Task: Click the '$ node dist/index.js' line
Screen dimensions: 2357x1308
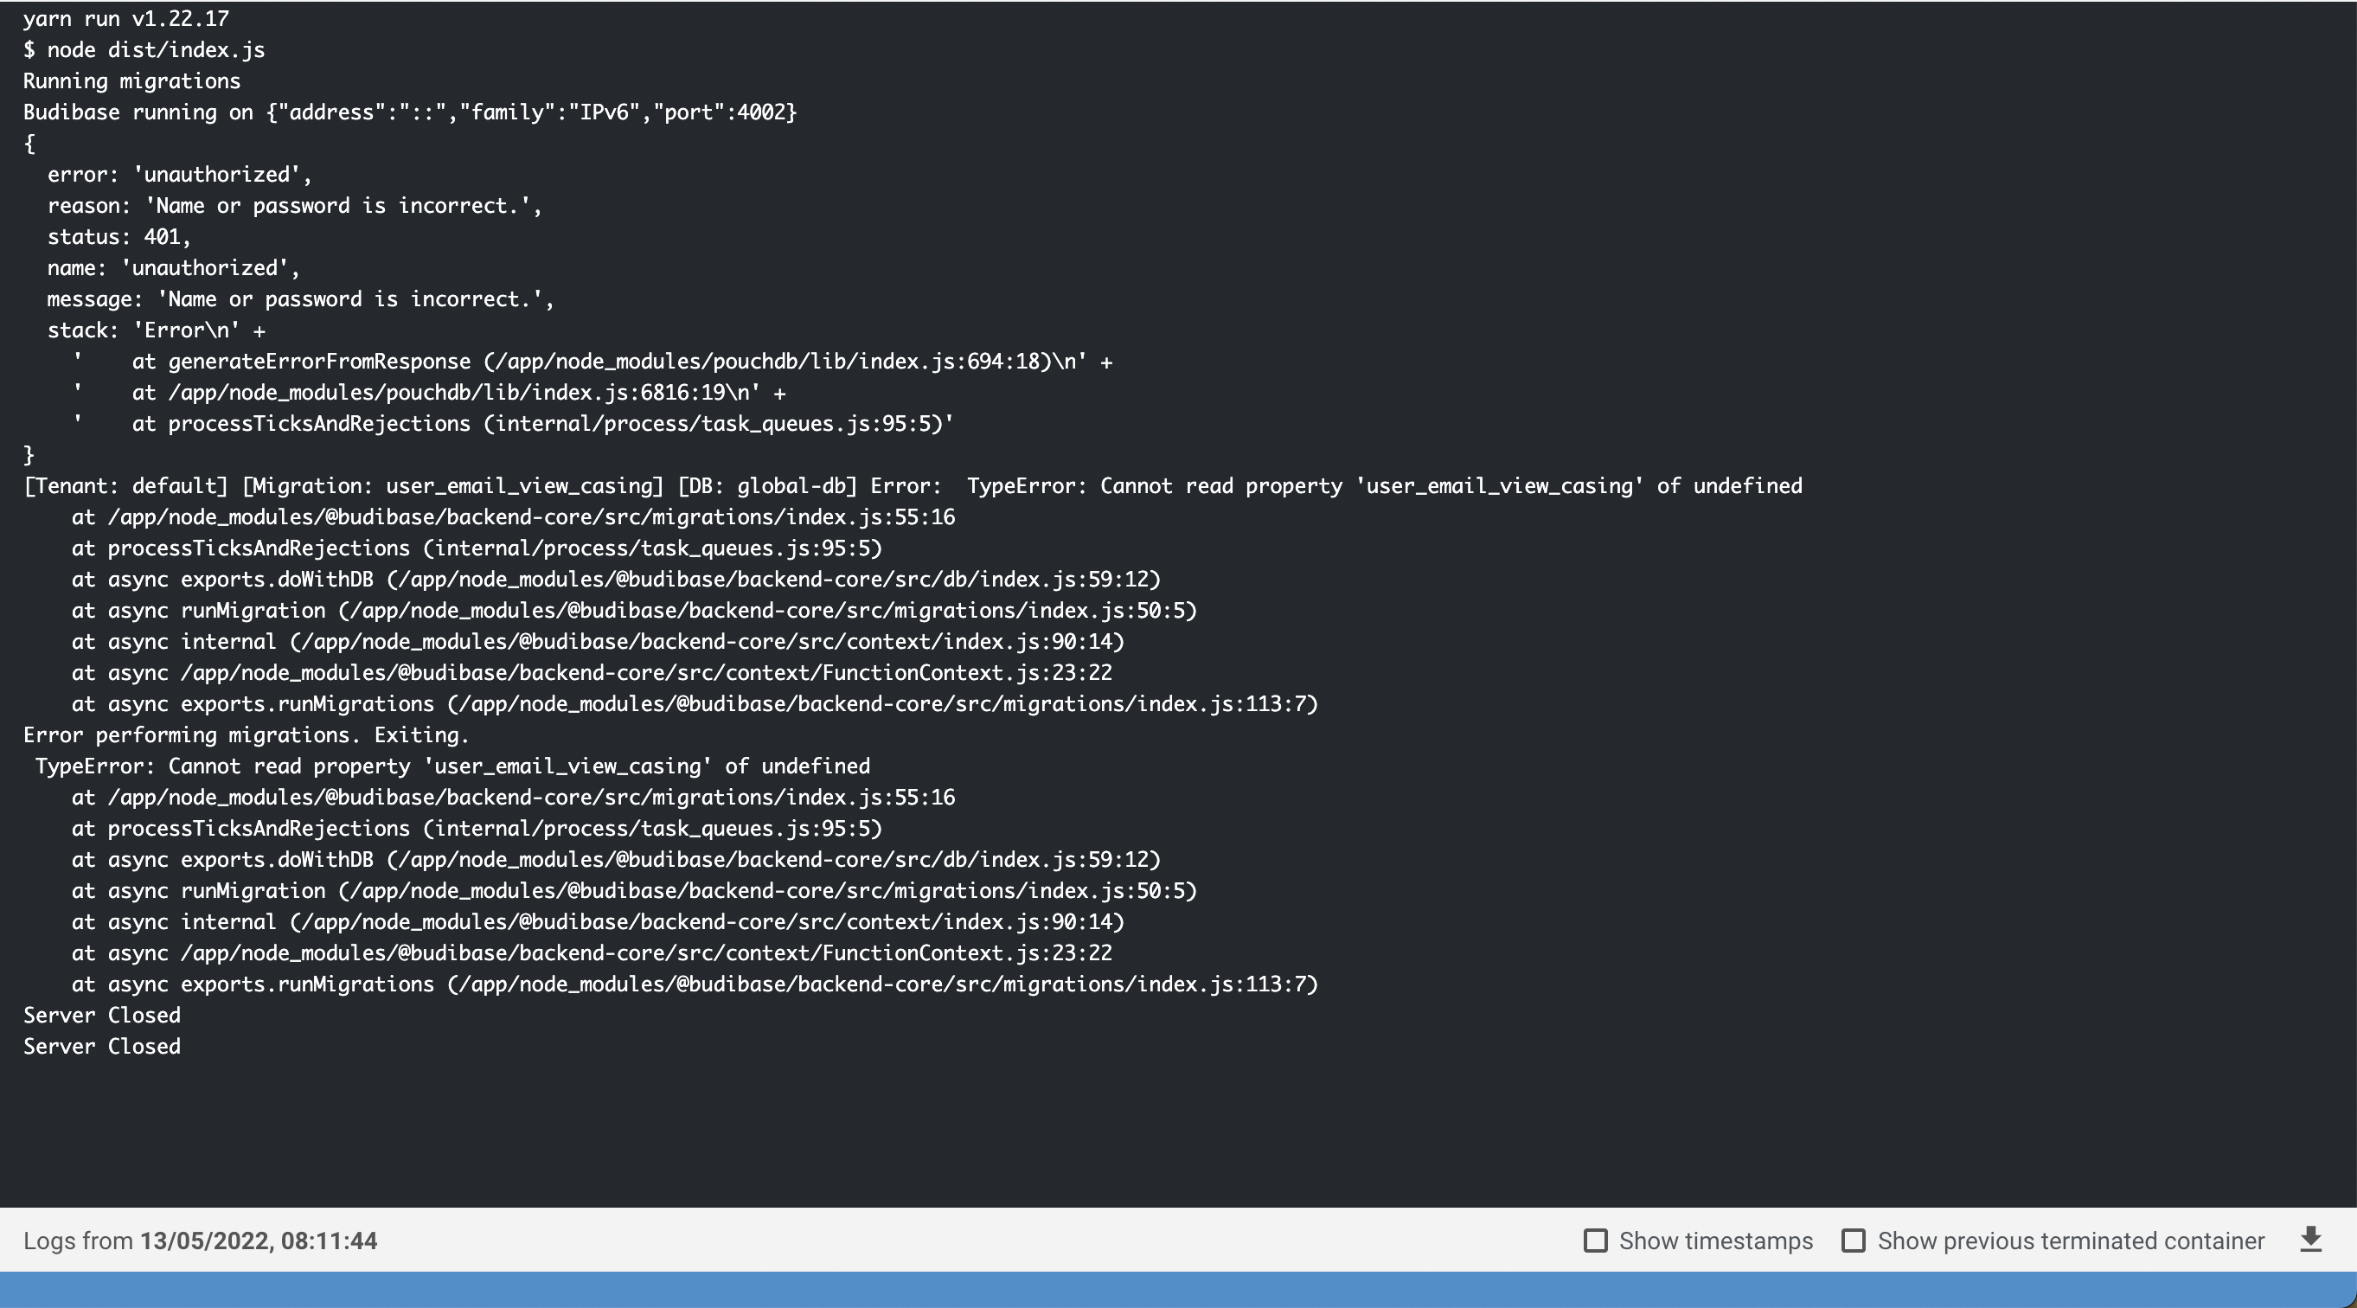Action: (x=144, y=49)
